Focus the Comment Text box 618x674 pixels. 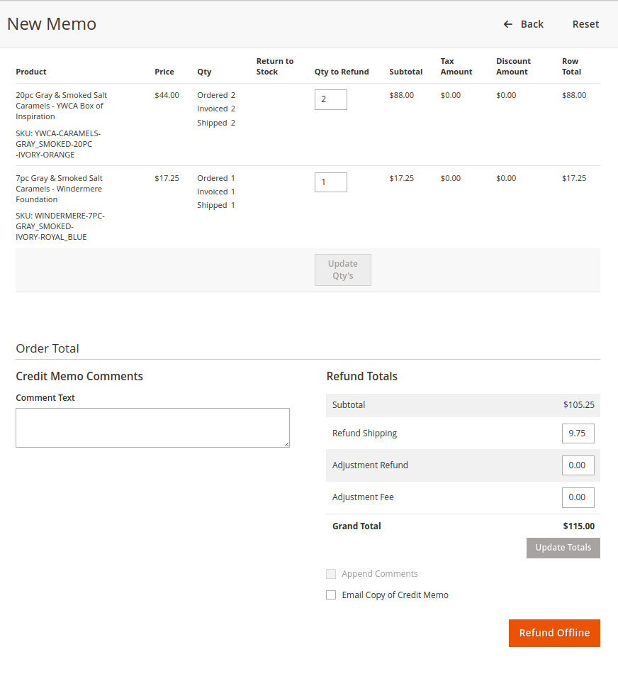152,427
